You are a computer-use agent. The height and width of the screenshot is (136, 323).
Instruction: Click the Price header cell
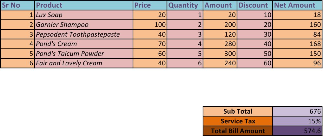click(150, 5)
